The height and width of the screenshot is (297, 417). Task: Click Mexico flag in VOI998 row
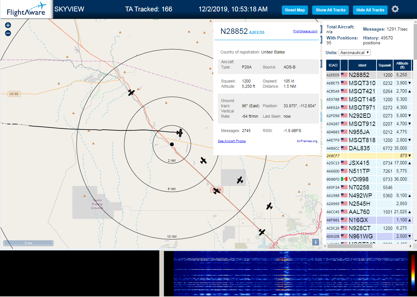click(344, 179)
